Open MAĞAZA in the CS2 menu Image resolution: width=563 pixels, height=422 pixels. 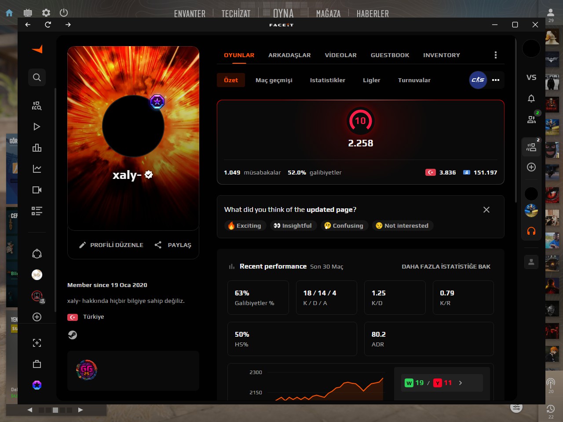329,14
